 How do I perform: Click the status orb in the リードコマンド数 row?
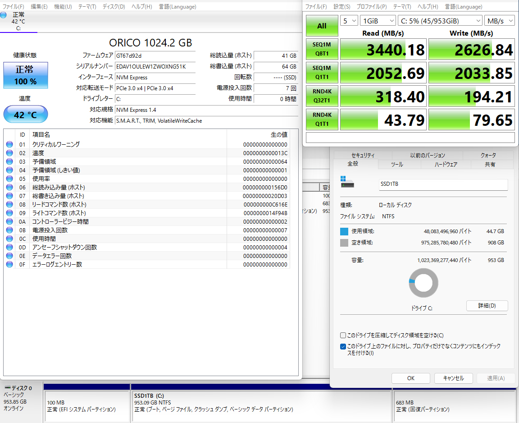9,204
